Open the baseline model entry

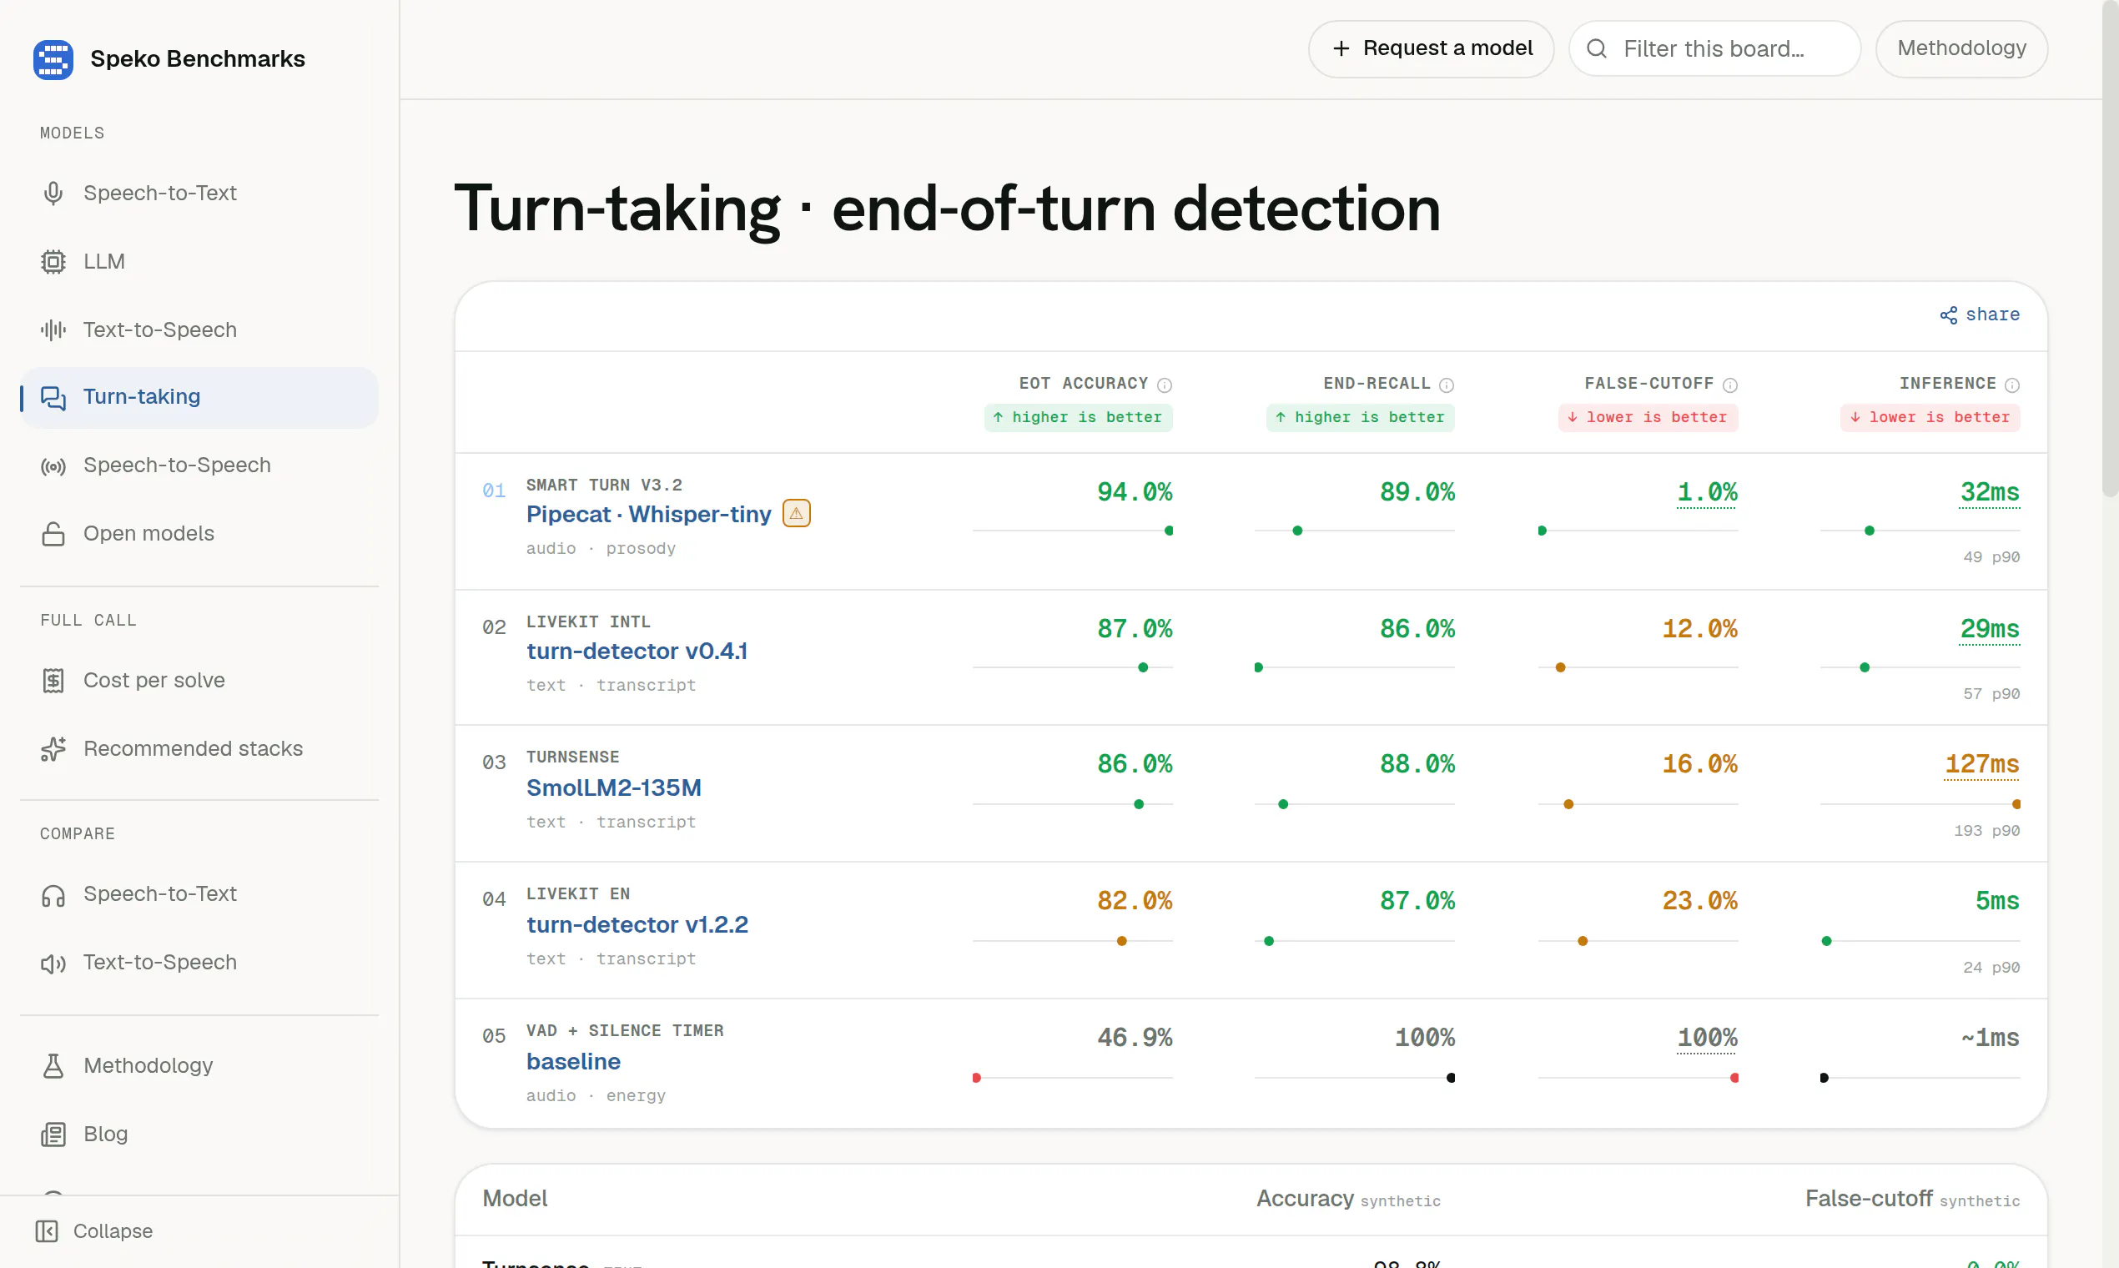pyautogui.click(x=573, y=1061)
